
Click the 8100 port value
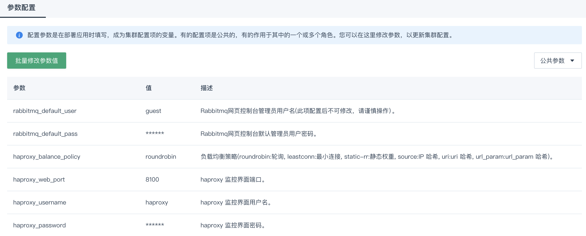pyautogui.click(x=152, y=180)
